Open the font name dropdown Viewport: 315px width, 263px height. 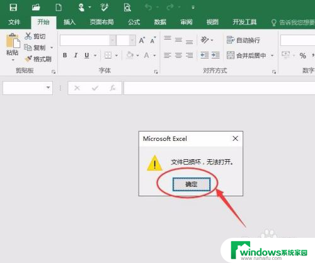(x=113, y=40)
